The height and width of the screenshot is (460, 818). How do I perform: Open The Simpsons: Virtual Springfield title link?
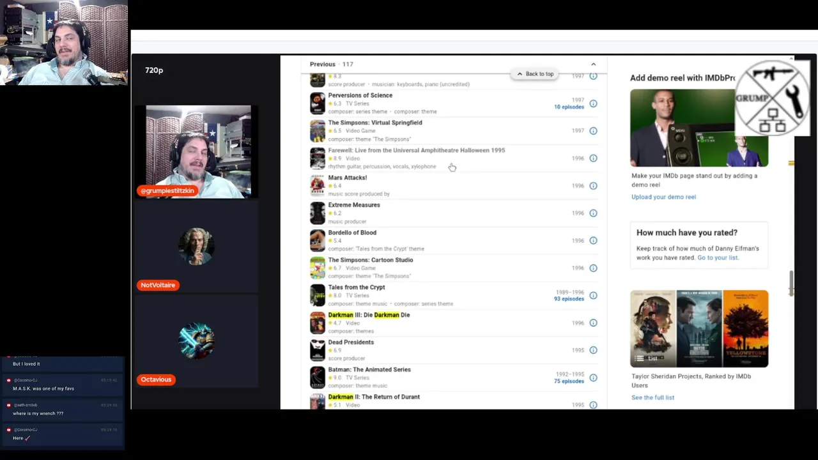[x=375, y=123]
